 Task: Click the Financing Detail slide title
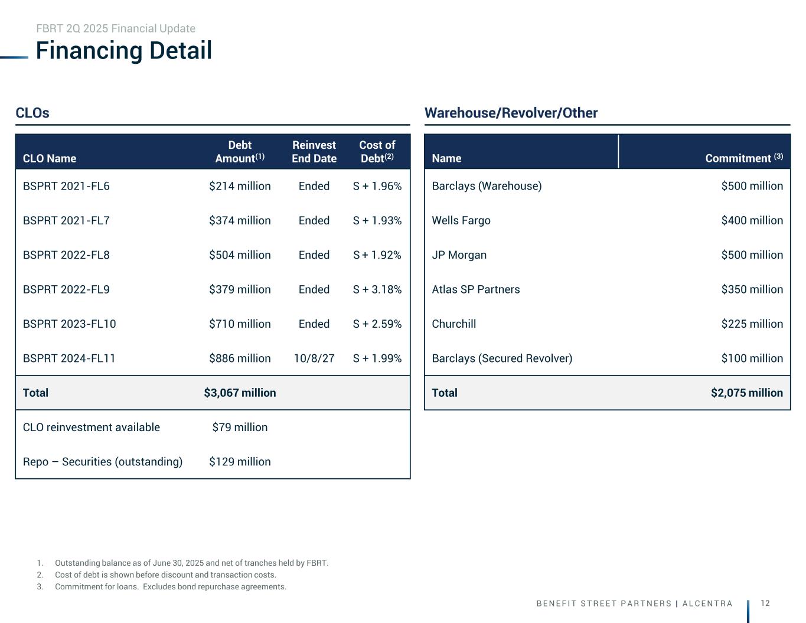point(124,51)
